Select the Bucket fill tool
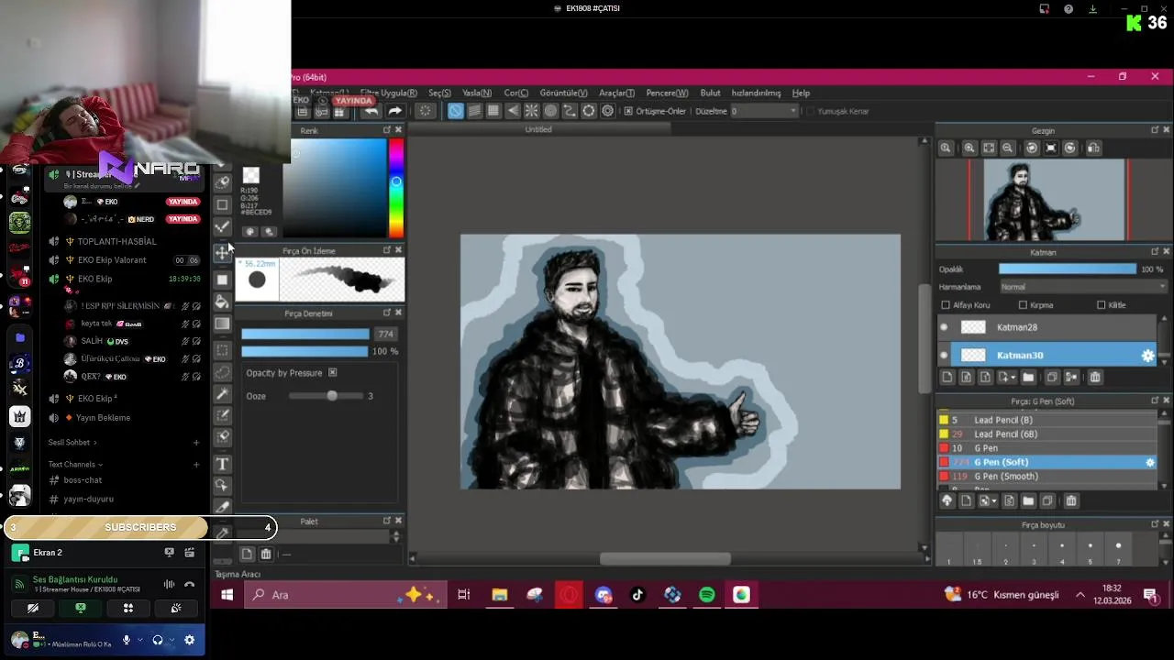1174x660 pixels. (222, 301)
